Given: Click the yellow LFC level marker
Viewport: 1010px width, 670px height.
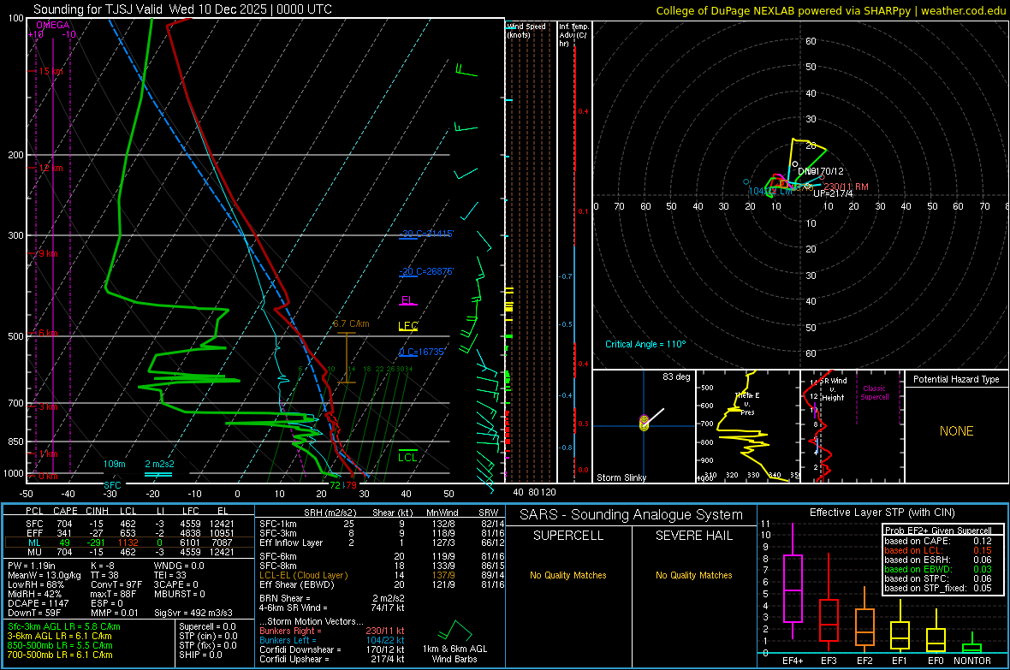Looking at the screenshot, I should (407, 326).
